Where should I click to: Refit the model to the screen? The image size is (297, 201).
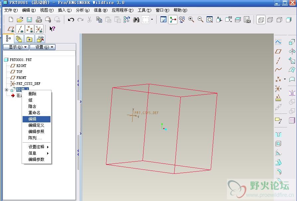coord(210,20)
